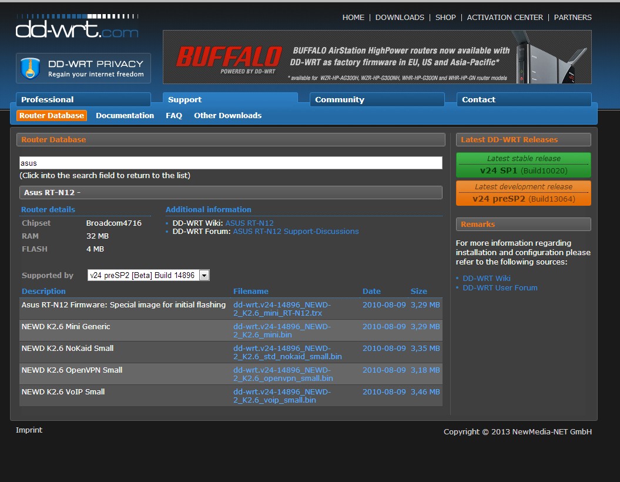620x482 pixels.
Task: Download the K2.6_mini.bin firmware file
Action: click(x=281, y=330)
